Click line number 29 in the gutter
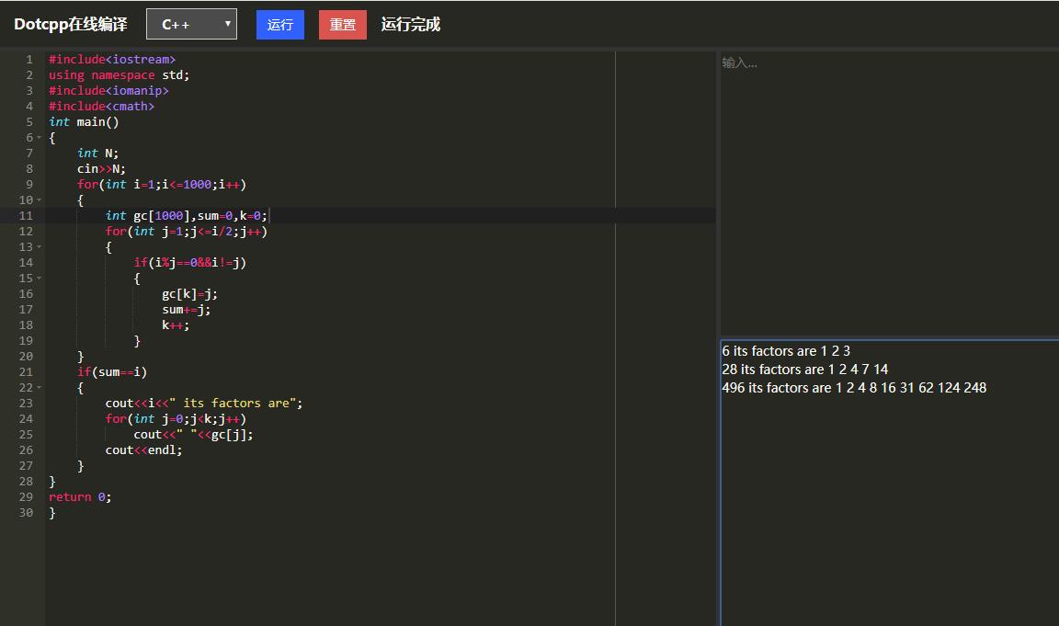Screen dimensions: 1059x626 (x=25, y=497)
